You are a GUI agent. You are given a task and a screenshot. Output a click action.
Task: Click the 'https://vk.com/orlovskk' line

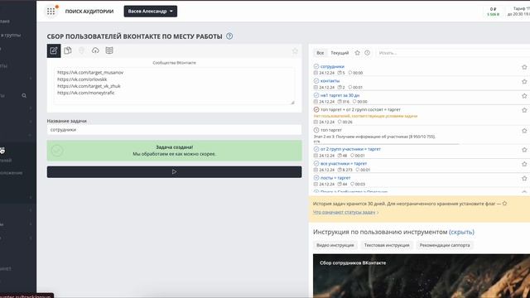point(82,79)
